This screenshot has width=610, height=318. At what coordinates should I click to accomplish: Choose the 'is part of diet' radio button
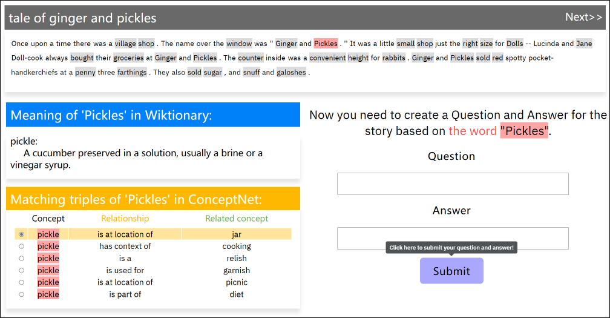[22, 294]
